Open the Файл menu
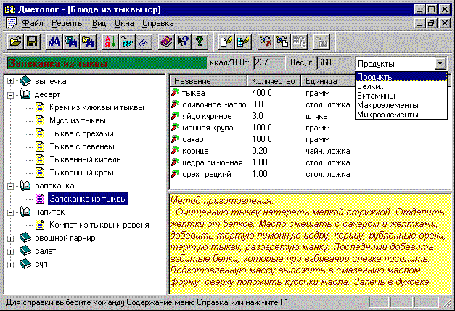 [33, 23]
